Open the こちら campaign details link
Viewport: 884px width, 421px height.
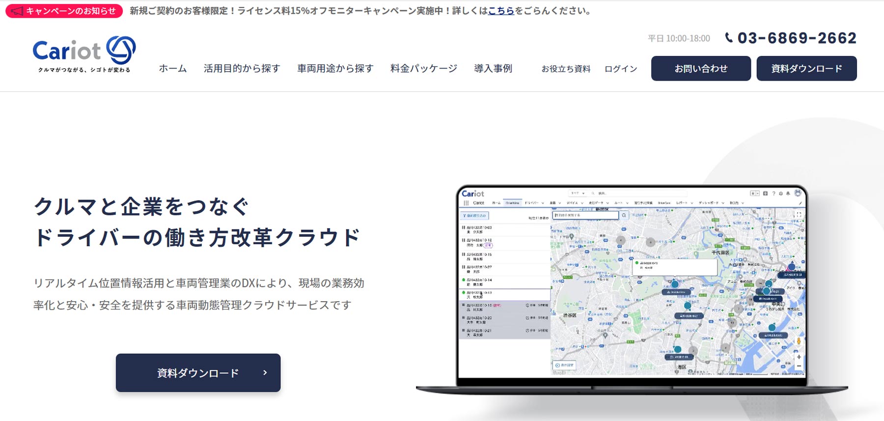(501, 11)
